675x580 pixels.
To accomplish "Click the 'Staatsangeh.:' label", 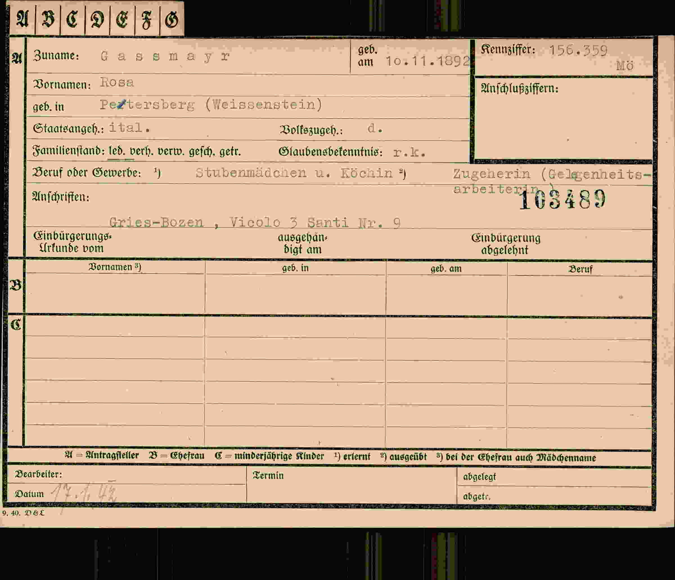I will (68, 129).
